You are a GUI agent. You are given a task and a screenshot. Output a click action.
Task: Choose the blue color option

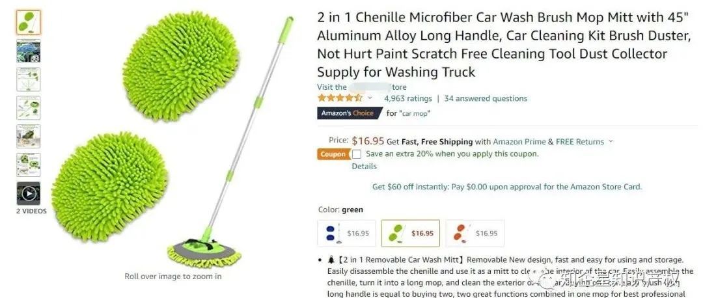click(x=346, y=233)
